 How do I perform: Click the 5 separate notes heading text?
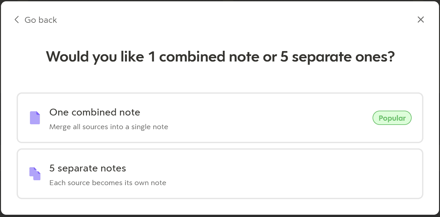[x=87, y=168]
